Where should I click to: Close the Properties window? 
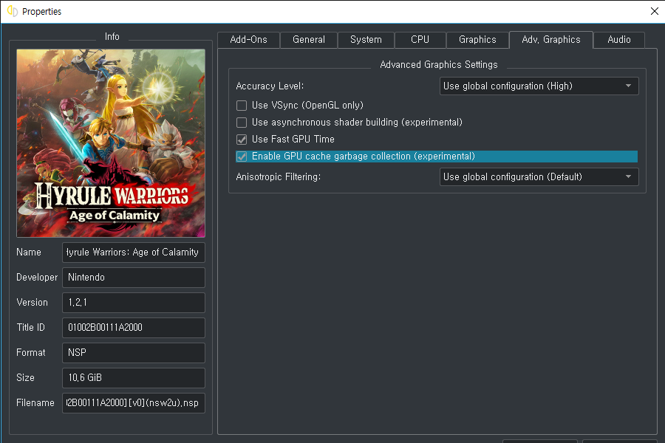[x=655, y=11]
